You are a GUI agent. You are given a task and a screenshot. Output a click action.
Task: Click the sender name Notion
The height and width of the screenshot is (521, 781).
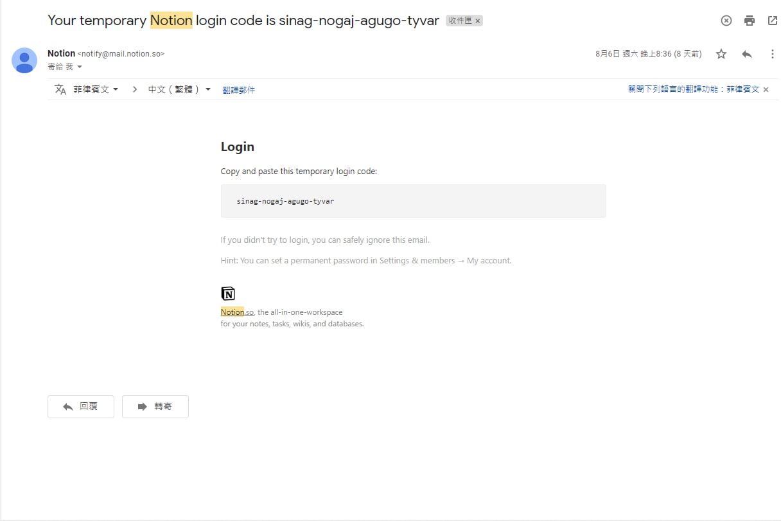(61, 53)
